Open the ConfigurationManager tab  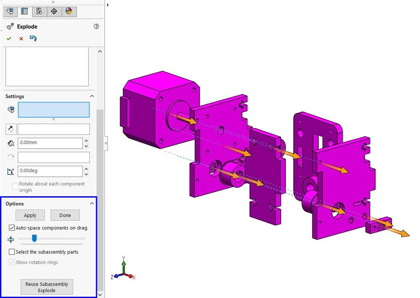[39, 11]
